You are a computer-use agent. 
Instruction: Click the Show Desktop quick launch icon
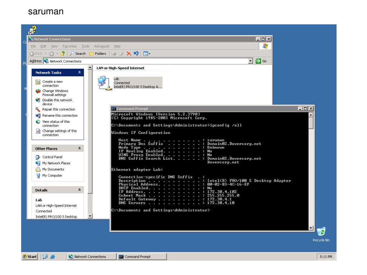45,256
